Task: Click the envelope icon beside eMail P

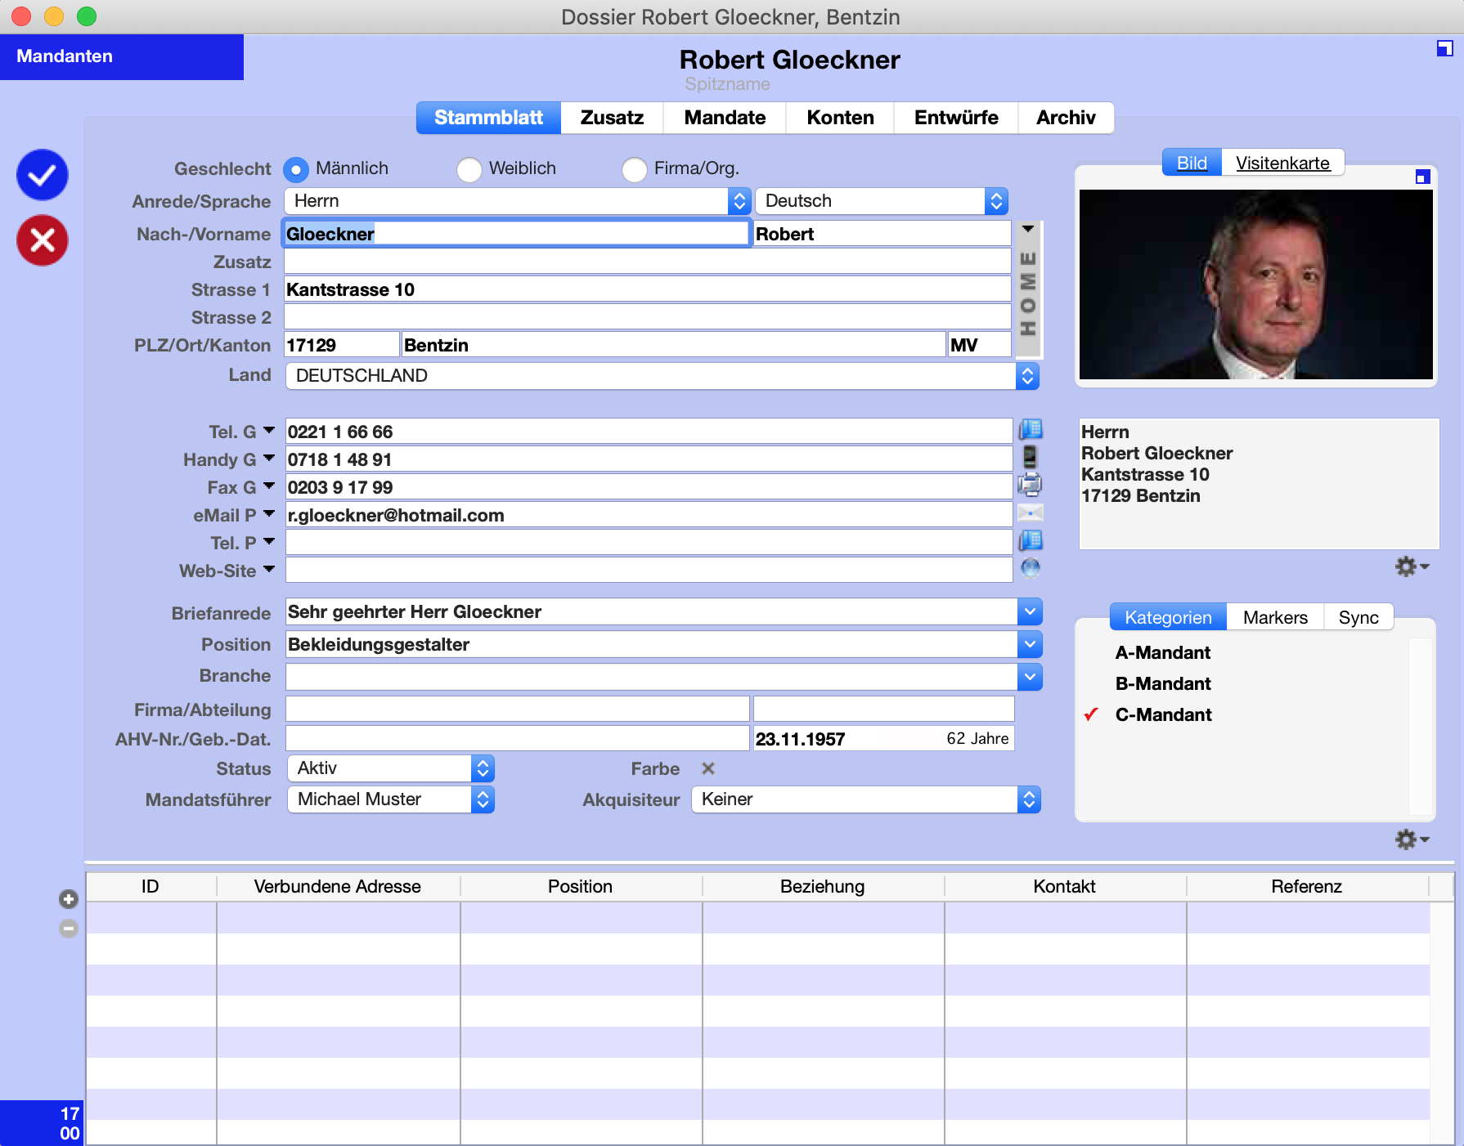Action: (x=1031, y=513)
